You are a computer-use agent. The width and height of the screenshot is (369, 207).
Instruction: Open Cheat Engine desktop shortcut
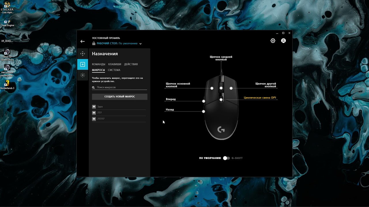coord(7,23)
